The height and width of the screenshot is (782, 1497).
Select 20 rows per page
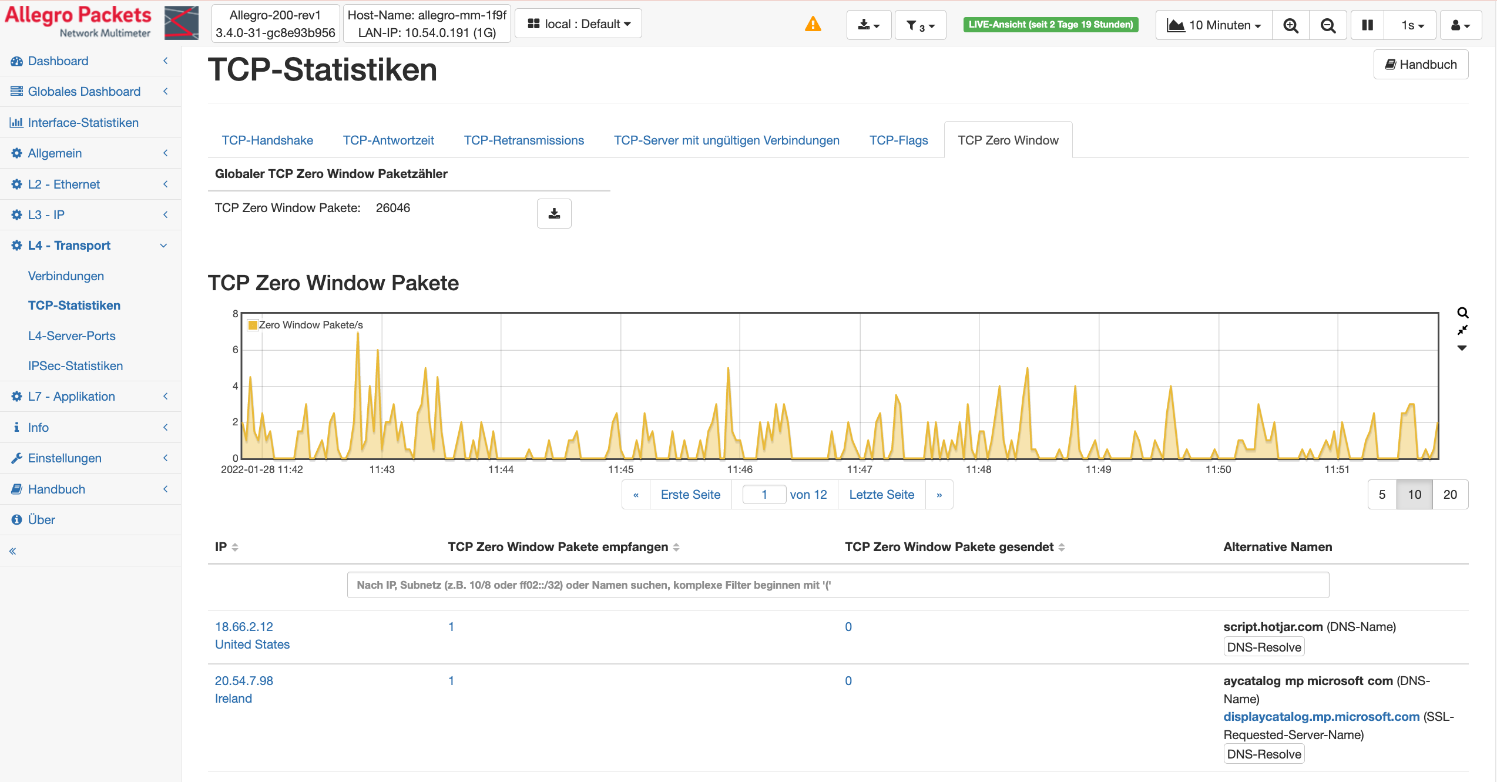(1451, 494)
